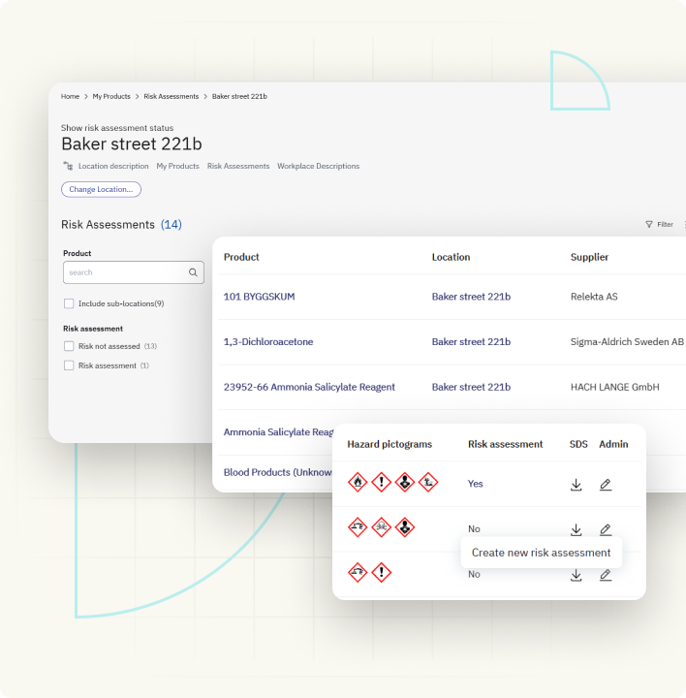Click the edit pencil in first row

606,484
